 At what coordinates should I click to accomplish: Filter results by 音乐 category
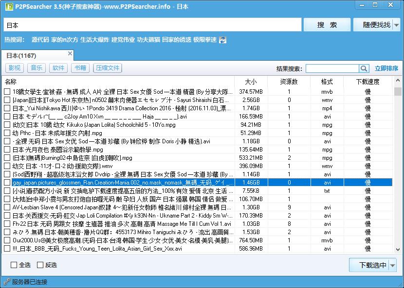coord(37,68)
